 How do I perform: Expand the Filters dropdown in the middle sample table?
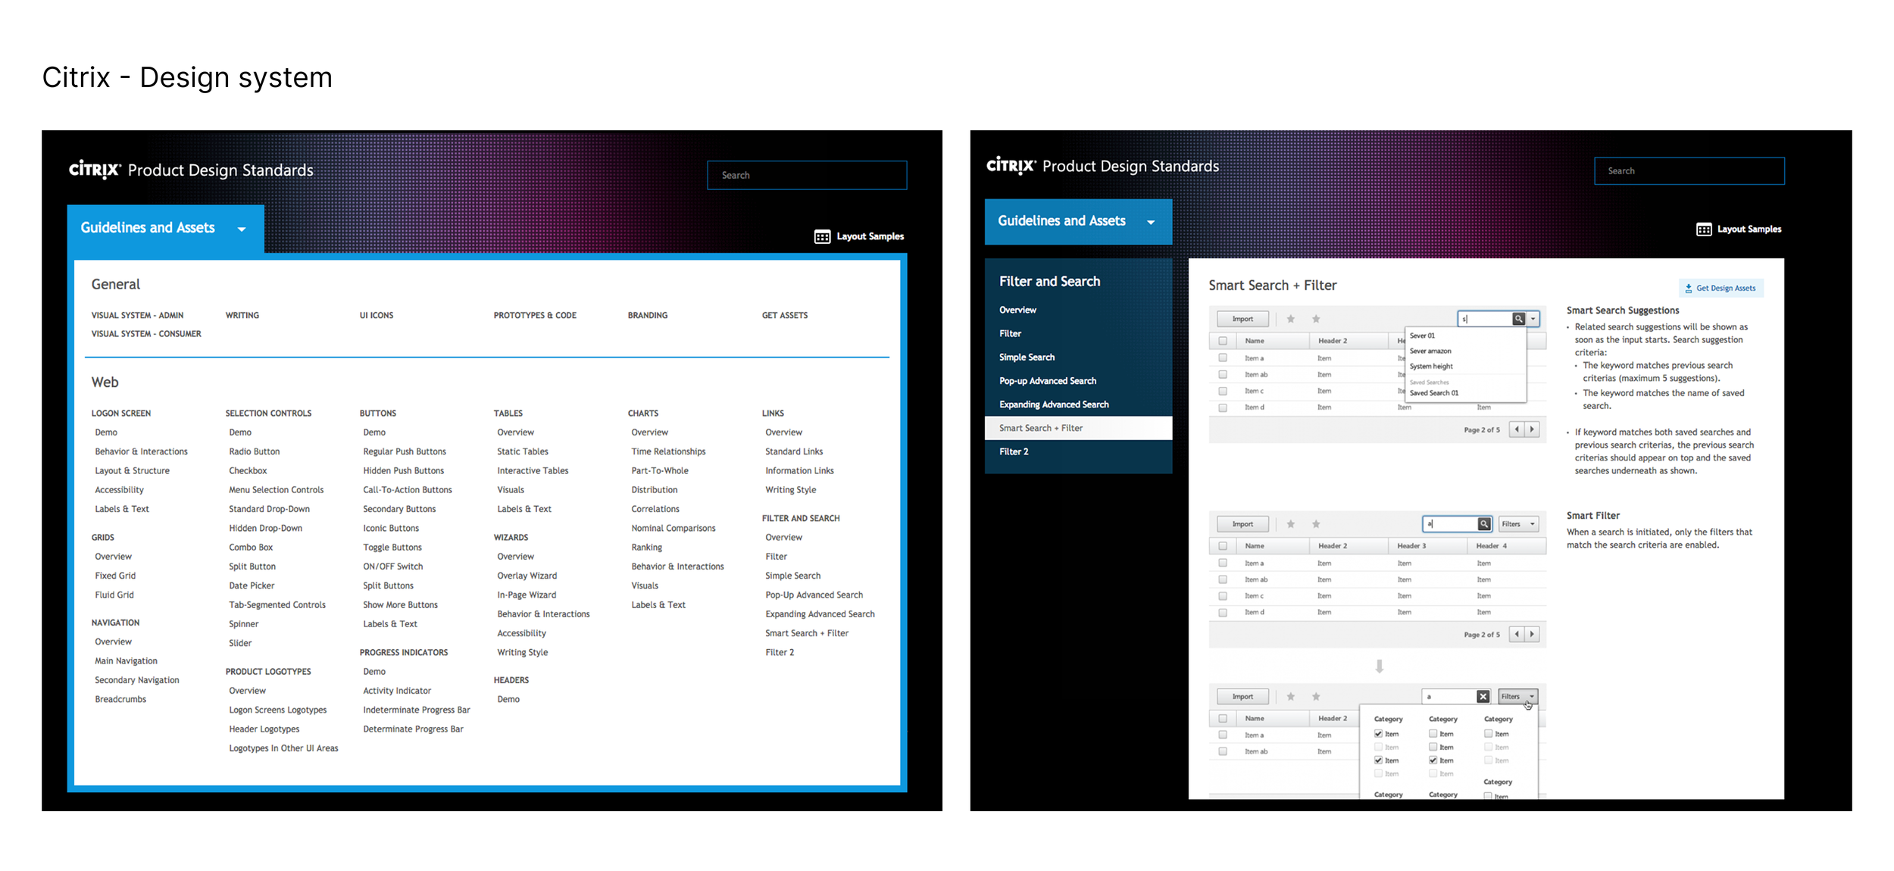coord(1518,524)
